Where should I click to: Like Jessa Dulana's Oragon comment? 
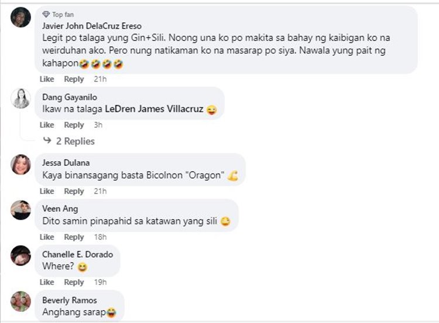tap(47, 191)
